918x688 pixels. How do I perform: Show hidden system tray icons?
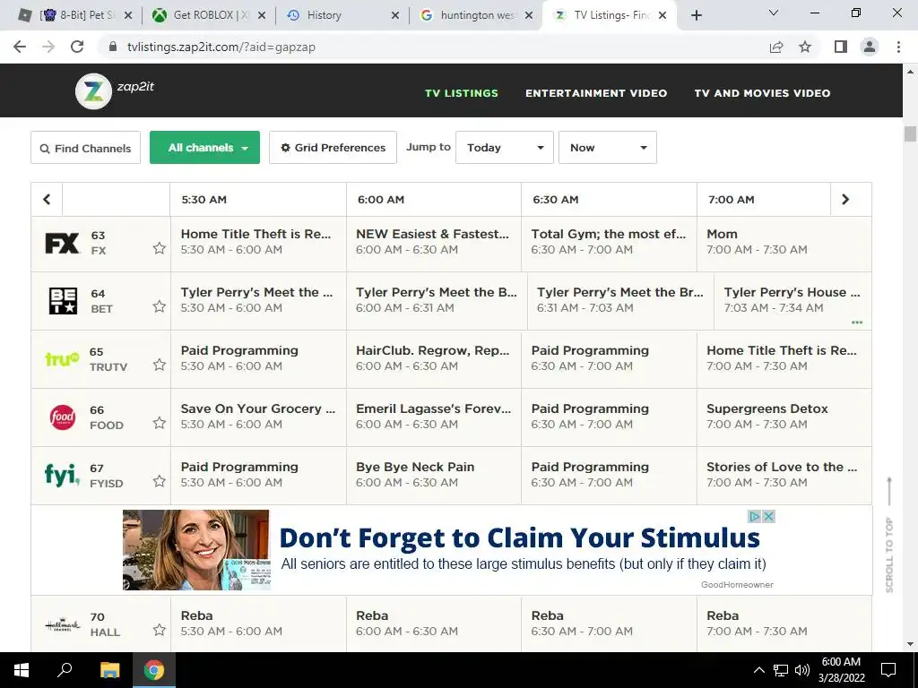pyautogui.click(x=758, y=670)
